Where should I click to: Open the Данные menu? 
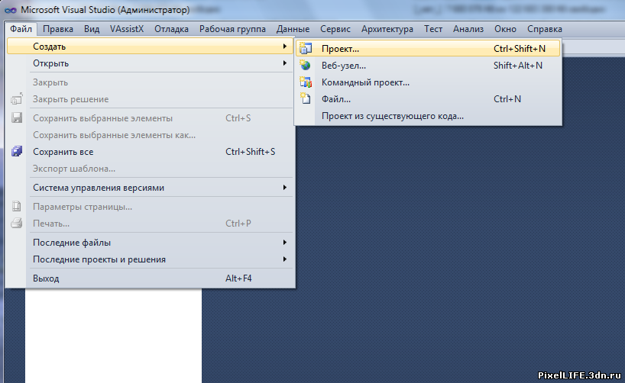[293, 29]
